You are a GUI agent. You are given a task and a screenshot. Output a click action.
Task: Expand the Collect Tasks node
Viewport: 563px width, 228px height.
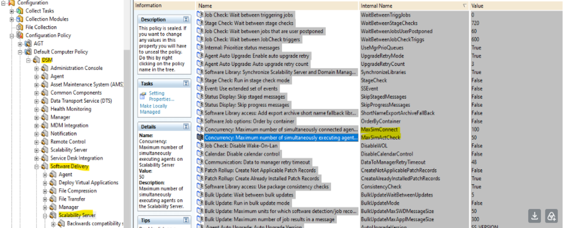[12, 11]
